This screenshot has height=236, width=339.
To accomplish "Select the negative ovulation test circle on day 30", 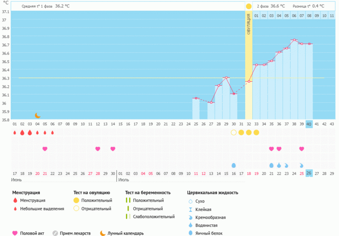I will 233,132.
